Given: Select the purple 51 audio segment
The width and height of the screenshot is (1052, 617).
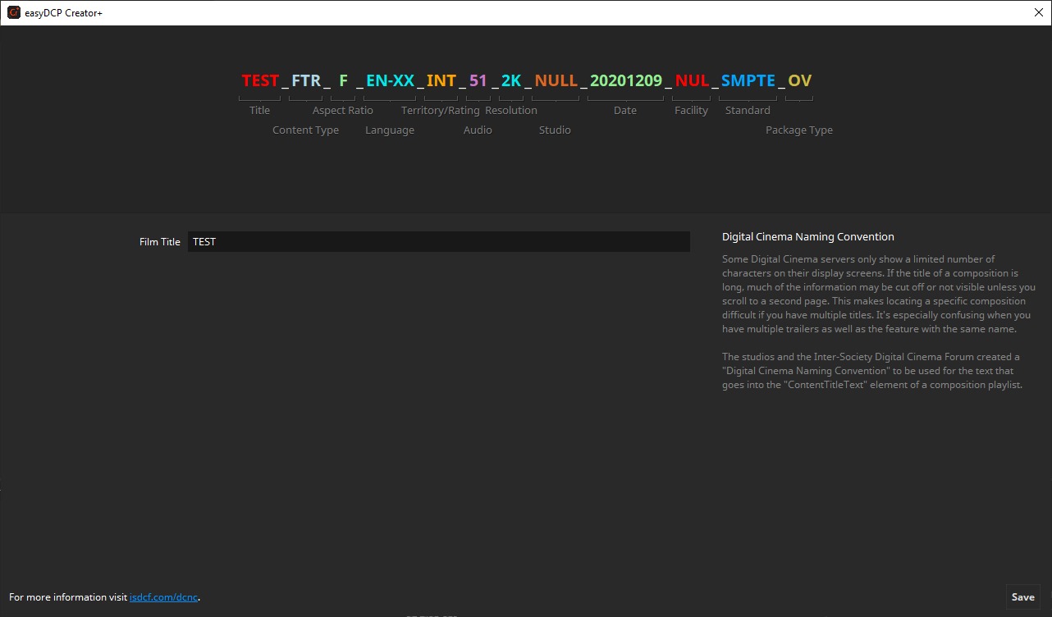Looking at the screenshot, I should click(478, 80).
